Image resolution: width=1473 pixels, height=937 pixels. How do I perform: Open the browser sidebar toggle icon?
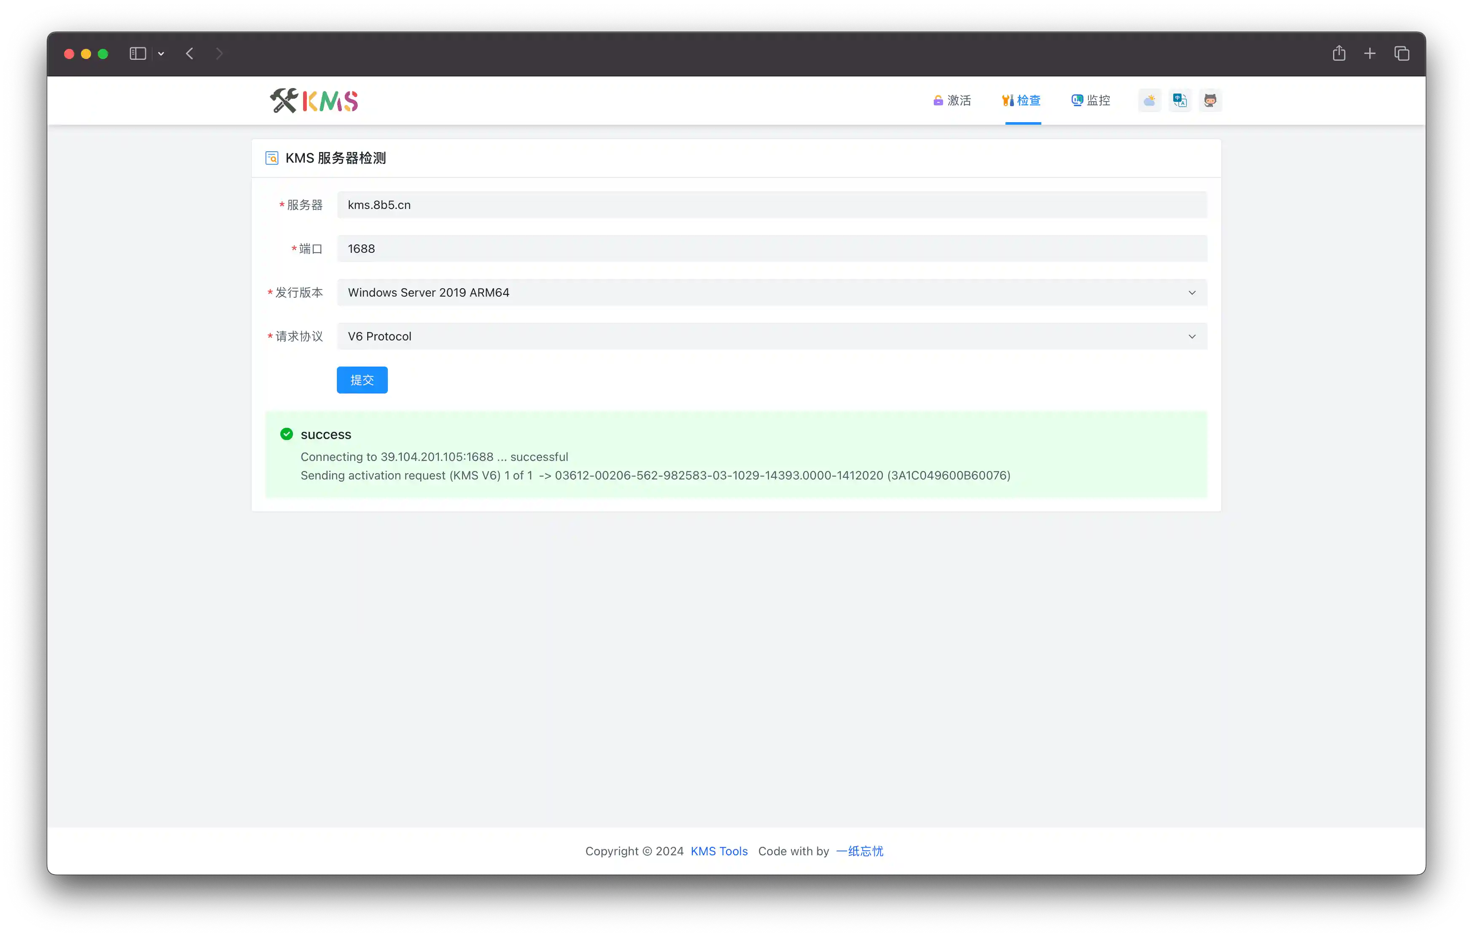point(137,54)
